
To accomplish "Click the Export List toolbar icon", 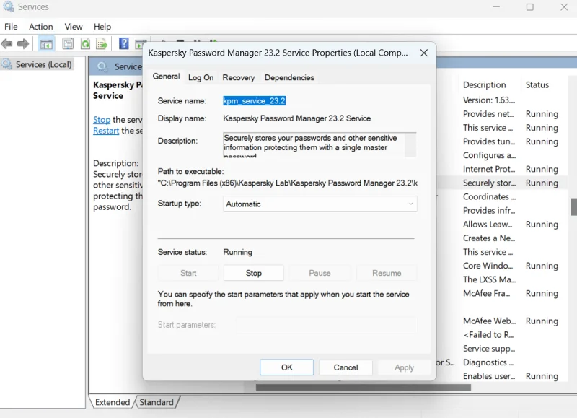I will point(101,44).
